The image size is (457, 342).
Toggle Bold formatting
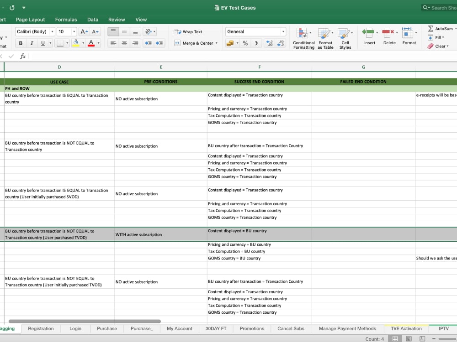(x=21, y=43)
